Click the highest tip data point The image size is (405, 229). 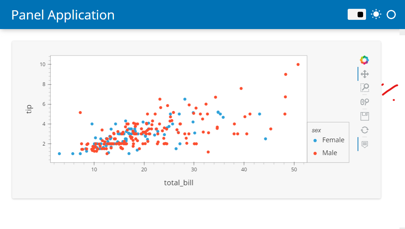tap(298, 64)
